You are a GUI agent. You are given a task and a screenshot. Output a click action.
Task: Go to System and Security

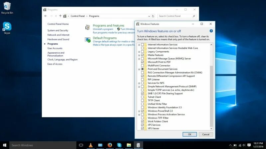58,30
